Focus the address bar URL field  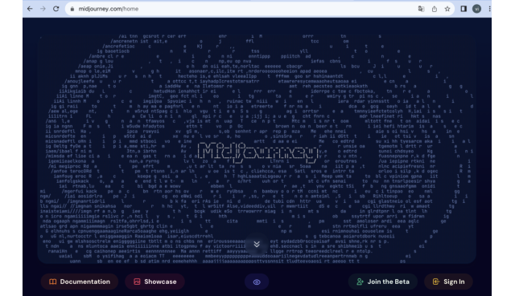[x=243, y=9]
